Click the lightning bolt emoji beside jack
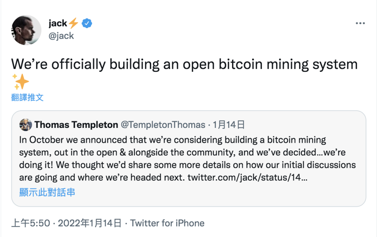 73,24
